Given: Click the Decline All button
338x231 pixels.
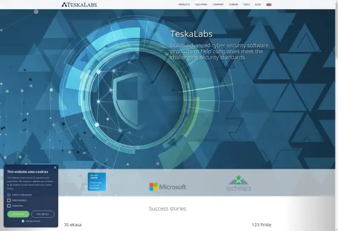Looking at the screenshot, I should tap(42, 214).
